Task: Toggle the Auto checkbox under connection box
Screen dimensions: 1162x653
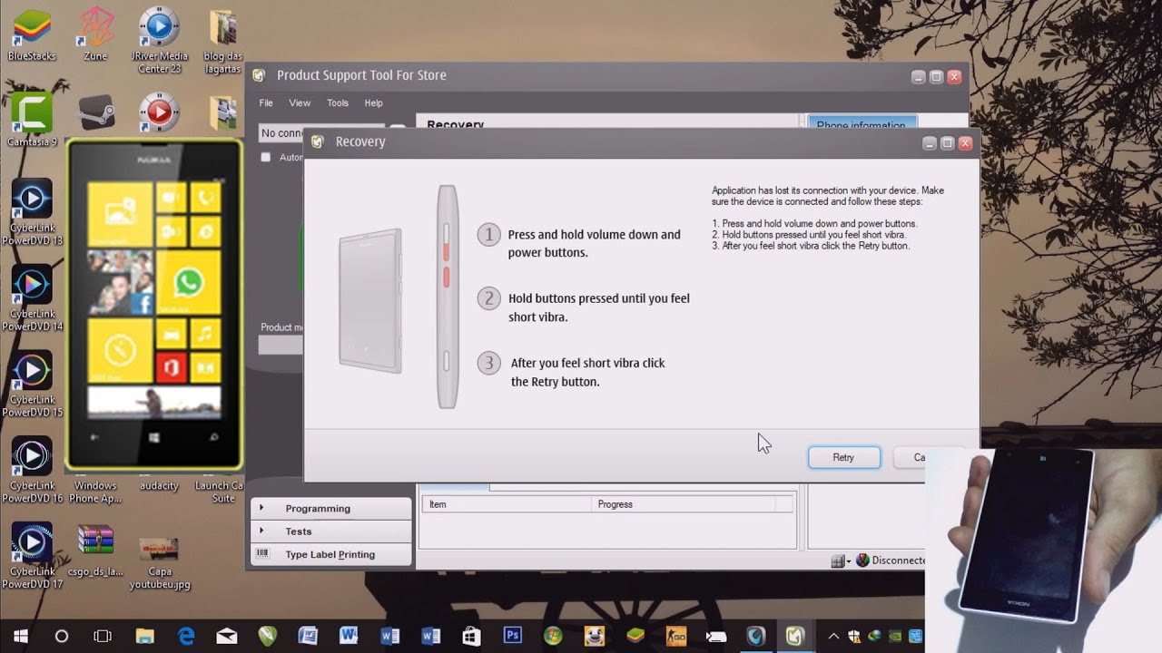Action: [266, 157]
